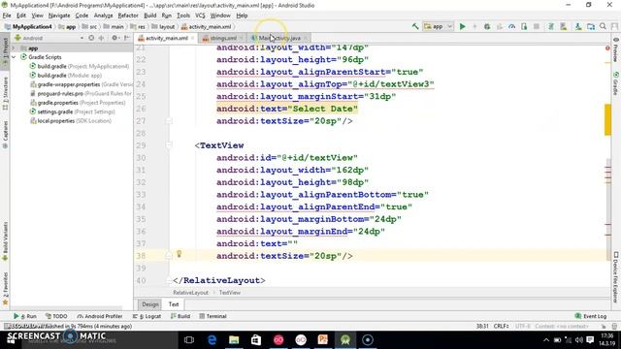Click the layout breadcrumb in navigation bar
621x349 pixels.
coord(163,26)
